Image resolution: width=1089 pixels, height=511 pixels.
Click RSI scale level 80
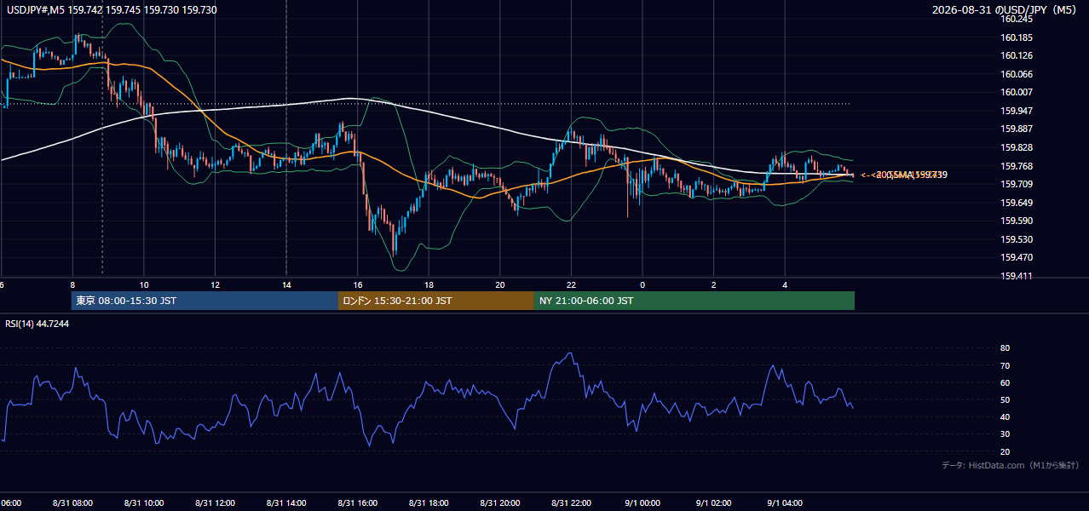1005,348
